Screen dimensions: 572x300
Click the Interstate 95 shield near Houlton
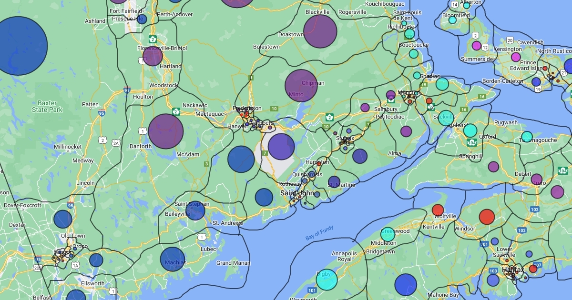pyautogui.click(x=126, y=90)
